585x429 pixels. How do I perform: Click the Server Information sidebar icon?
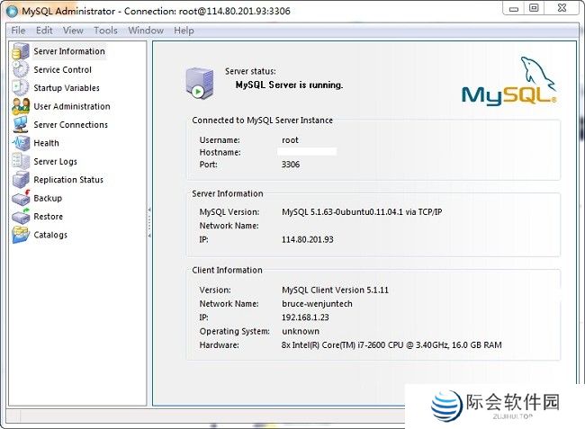coord(21,51)
